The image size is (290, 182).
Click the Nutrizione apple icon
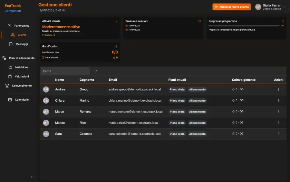pos(10,67)
